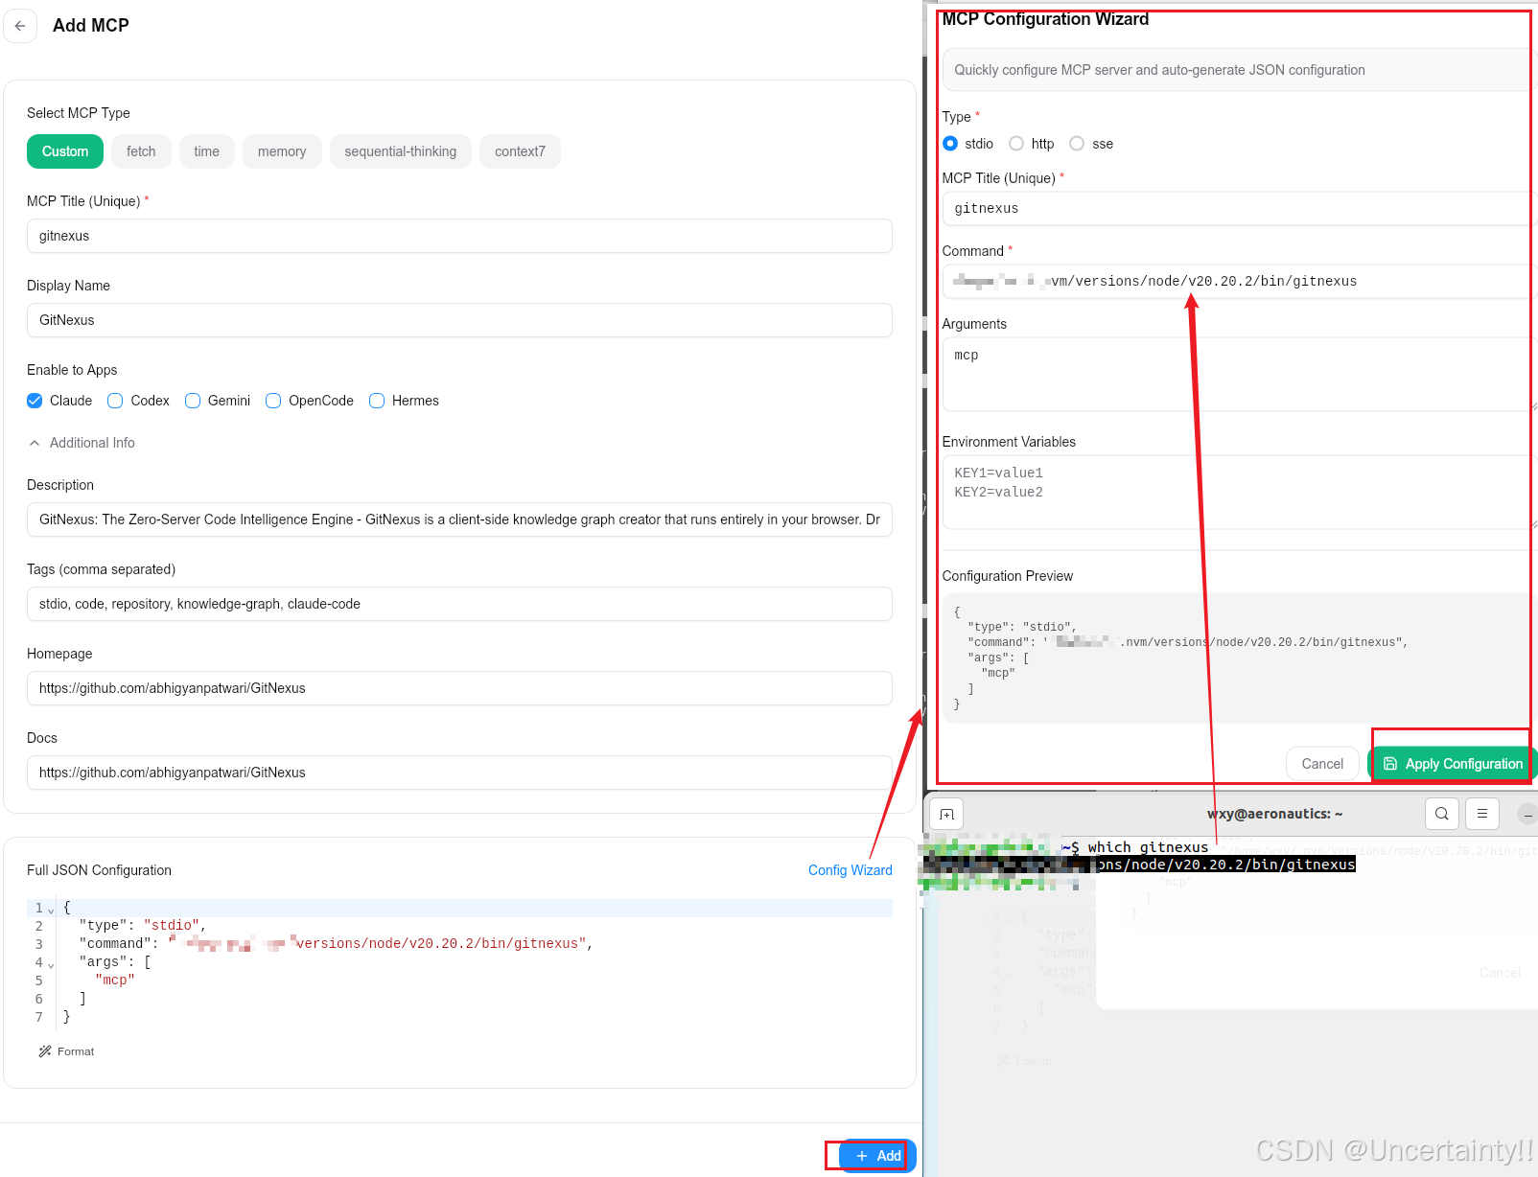
Task: Click the Environment Variables textarea
Action: (1240, 493)
